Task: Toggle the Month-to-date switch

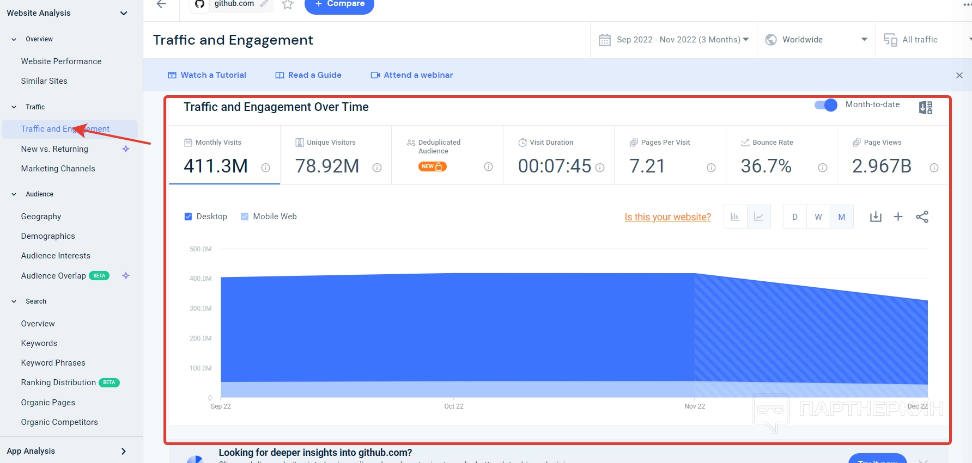Action: pos(825,105)
